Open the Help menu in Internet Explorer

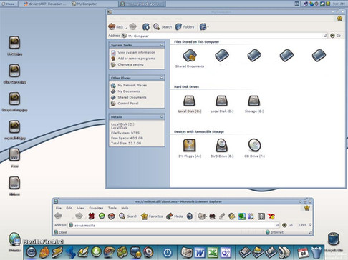125,208
